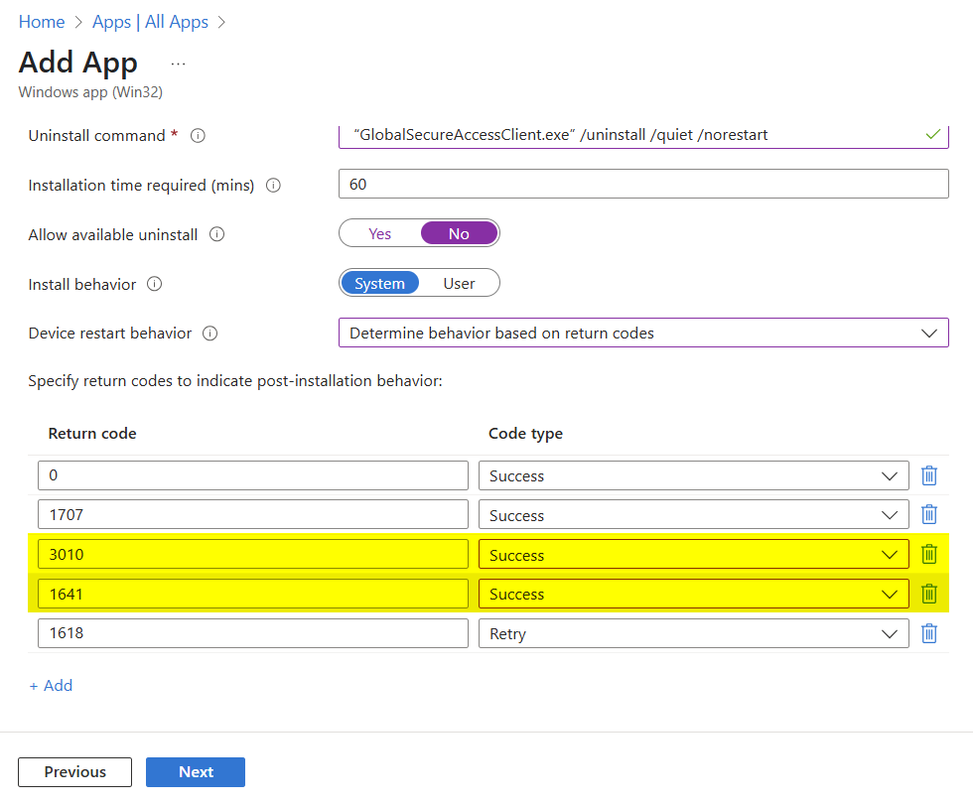This screenshot has width=973, height=805.
Task: Select System install behavior
Action: pyautogui.click(x=379, y=284)
